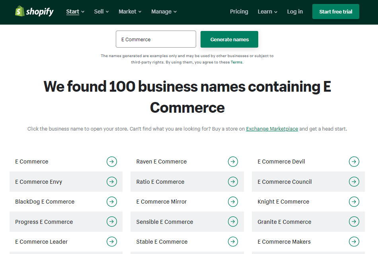Click arrow icon next to E Commerce Envy

click(112, 182)
